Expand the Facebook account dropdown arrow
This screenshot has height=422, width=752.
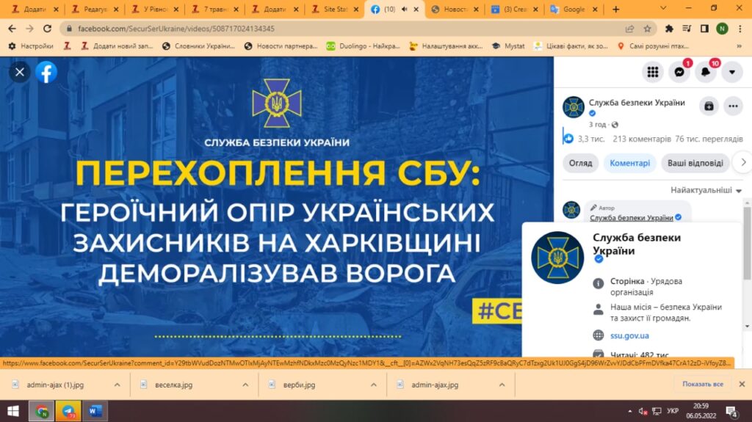731,72
